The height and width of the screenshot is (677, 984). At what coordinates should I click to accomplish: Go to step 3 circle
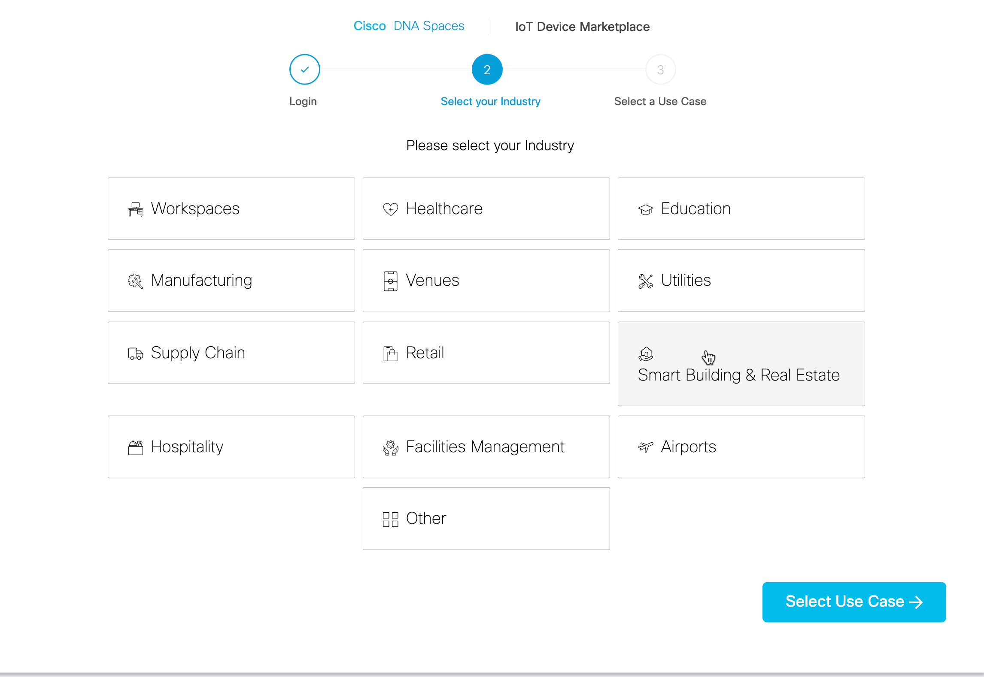tap(660, 70)
